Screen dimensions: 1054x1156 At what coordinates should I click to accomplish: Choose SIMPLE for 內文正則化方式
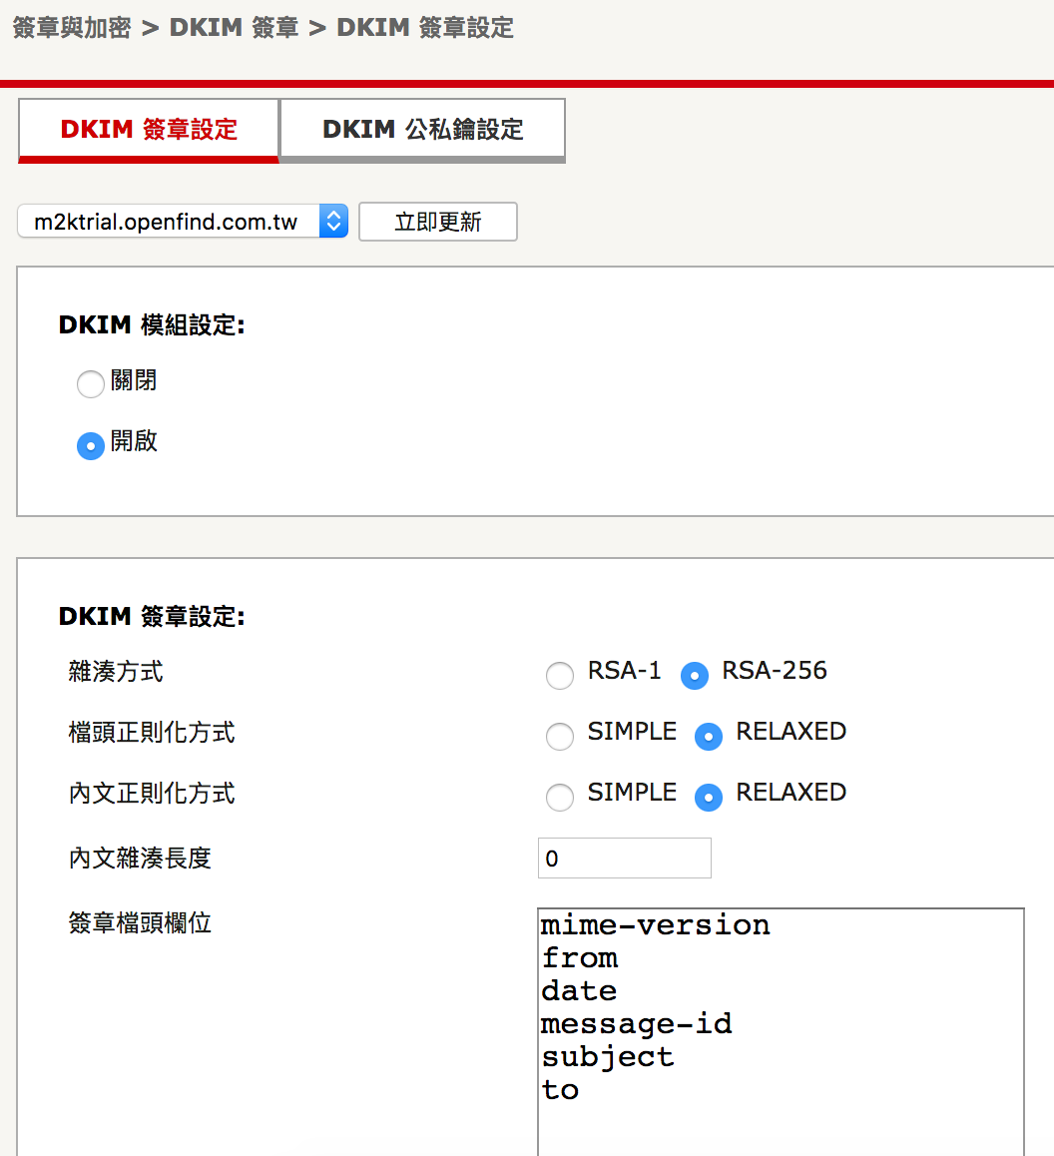pyautogui.click(x=560, y=798)
